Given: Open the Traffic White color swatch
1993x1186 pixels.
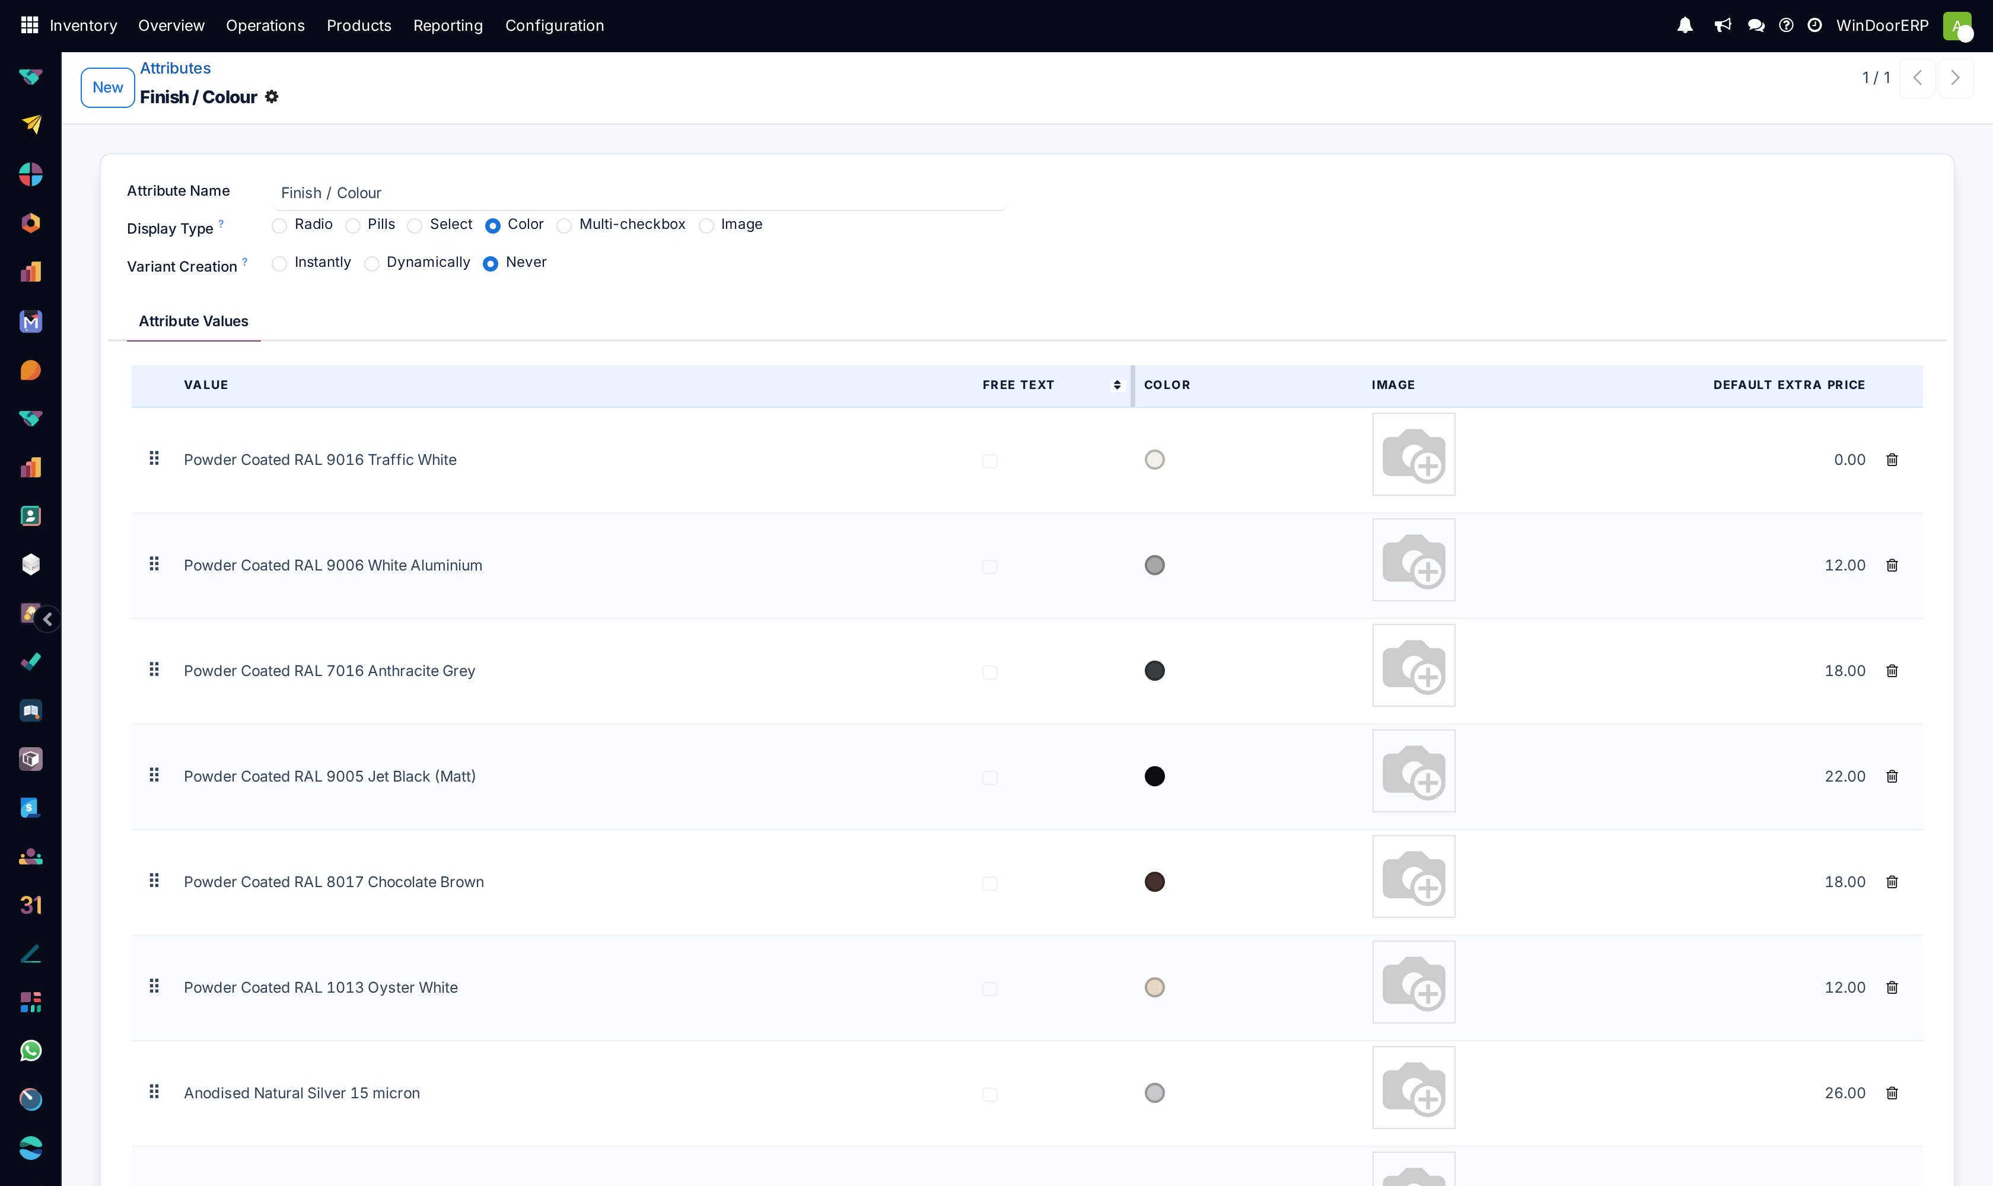Looking at the screenshot, I should click(1154, 460).
